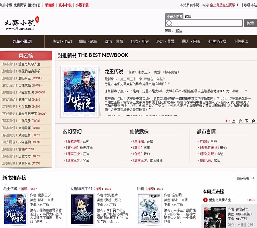The width and height of the screenshot is (257, 228).
Task: Click the red number 1 rank badge
Action: click(205, 200)
